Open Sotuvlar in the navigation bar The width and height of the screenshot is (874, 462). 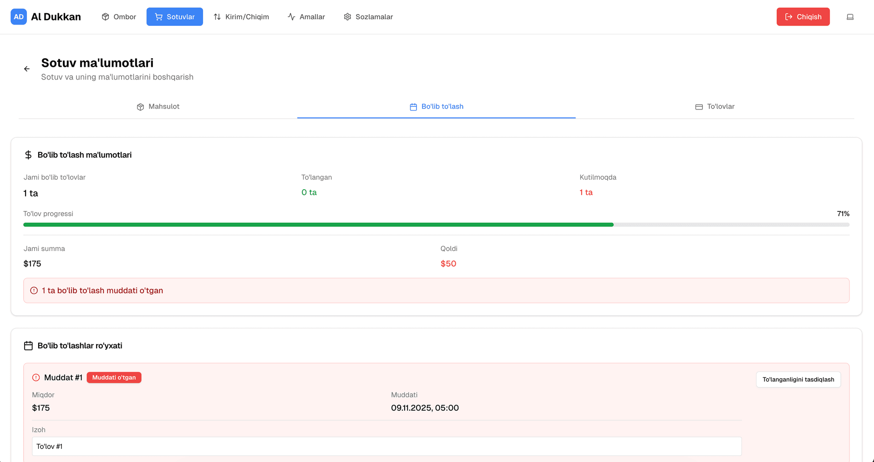coord(174,17)
